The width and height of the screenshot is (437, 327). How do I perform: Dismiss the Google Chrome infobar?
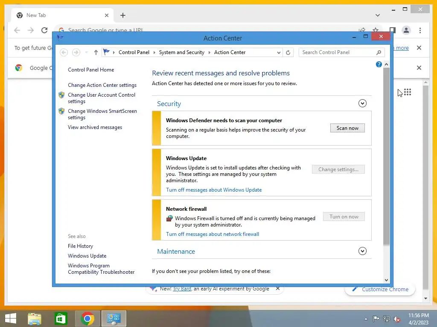coord(419,68)
